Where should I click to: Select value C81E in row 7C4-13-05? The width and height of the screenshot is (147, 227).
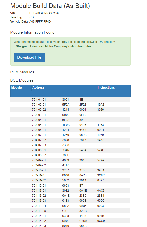(x=66, y=211)
